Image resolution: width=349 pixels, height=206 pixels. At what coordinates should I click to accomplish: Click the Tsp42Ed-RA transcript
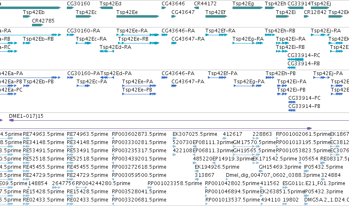coord(107,51)
